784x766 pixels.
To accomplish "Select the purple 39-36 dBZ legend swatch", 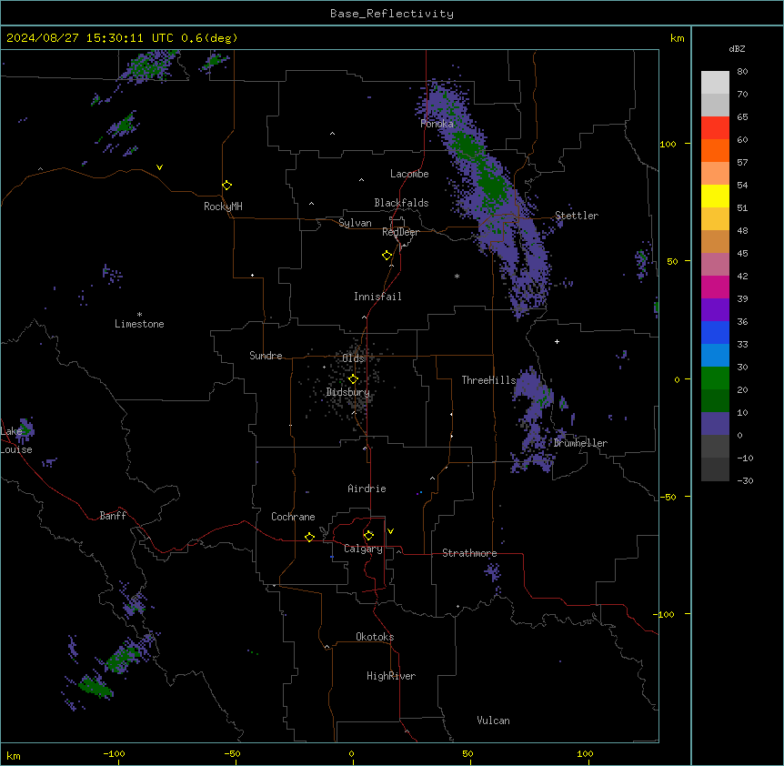I will [715, 309].
